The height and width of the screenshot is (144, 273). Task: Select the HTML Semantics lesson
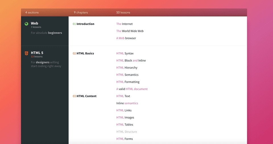pyautogui.click(x=127, y=75)
